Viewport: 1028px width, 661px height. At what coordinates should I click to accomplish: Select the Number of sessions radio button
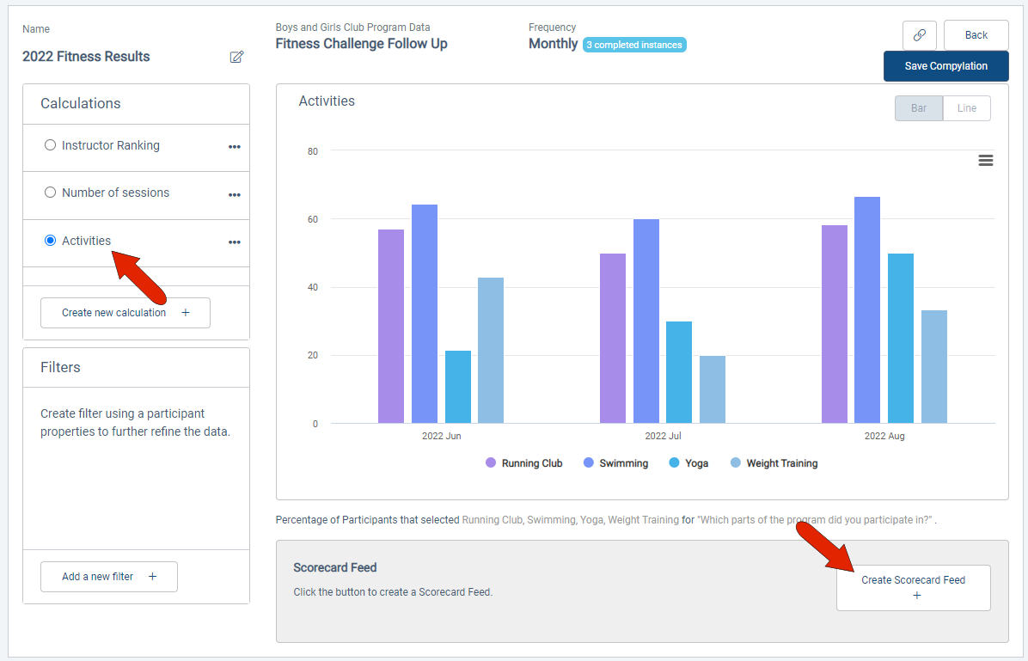tap(50, 193)
